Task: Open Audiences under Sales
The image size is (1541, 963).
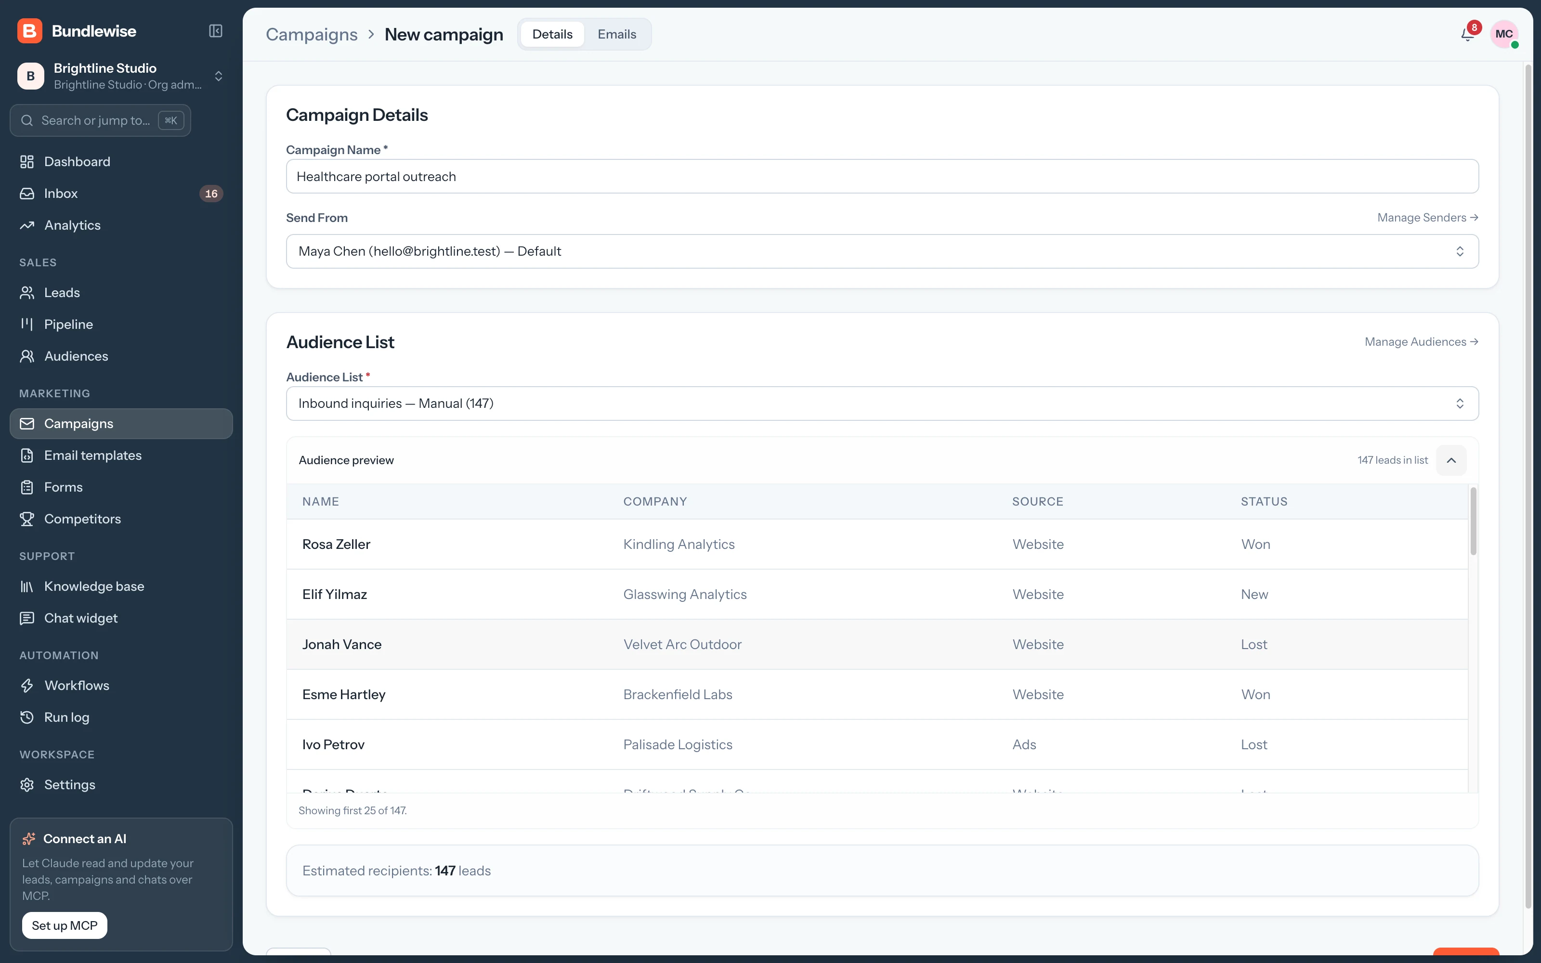Action: [121, 357]
